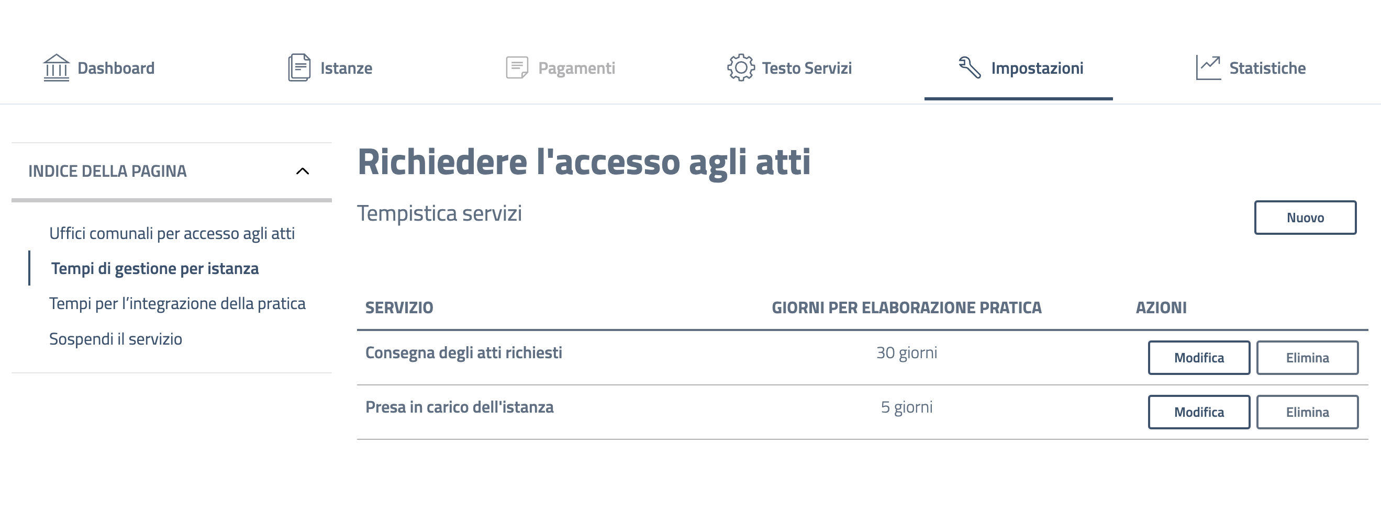Go to the Dashboard tab
The width and height of the screenshot is (1381, 524).
click(116, 69)
